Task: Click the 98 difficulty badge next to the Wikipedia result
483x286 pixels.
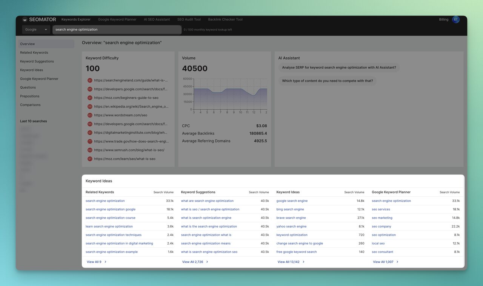Action: tap(89, 106)
